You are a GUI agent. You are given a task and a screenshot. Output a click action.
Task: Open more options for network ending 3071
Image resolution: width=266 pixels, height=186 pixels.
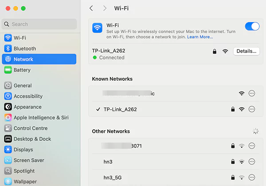(252, 146)
